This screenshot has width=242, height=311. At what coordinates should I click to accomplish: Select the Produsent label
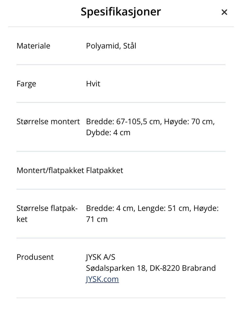tap(35, 257)
